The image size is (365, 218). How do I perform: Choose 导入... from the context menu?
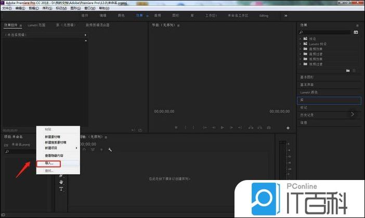click(49, 163)
